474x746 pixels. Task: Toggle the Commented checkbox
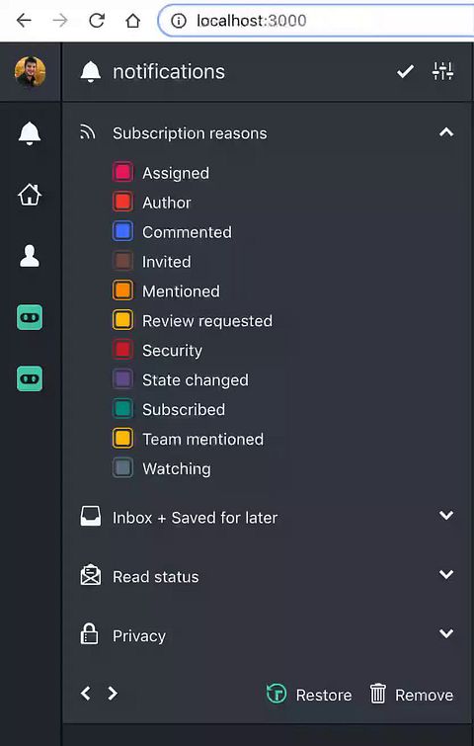(x=122, y=231)
